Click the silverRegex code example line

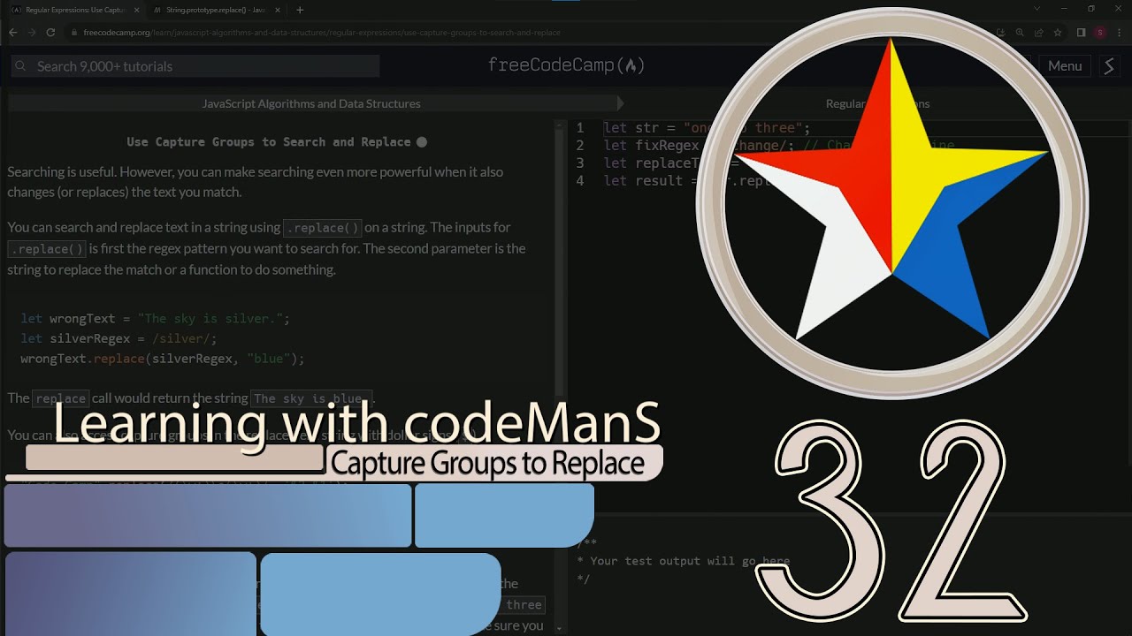119,338
